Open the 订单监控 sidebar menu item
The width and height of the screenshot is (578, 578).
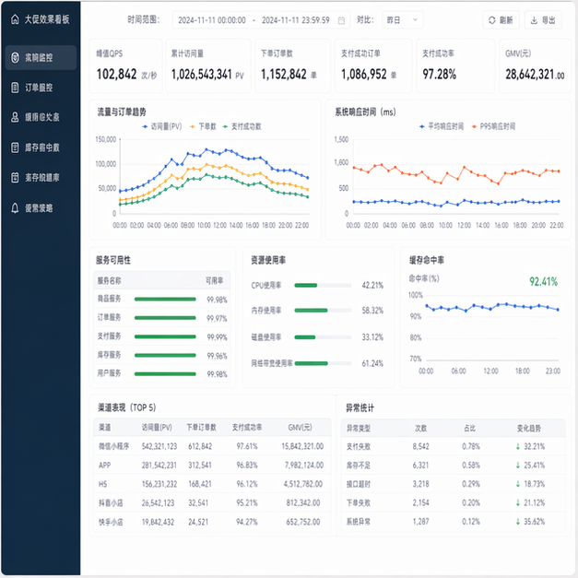point(41,88)
